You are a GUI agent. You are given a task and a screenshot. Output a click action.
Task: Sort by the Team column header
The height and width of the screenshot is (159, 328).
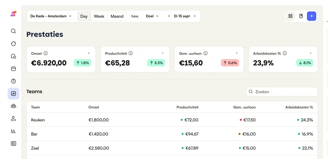pyautogui.click(x=35, y=107)
